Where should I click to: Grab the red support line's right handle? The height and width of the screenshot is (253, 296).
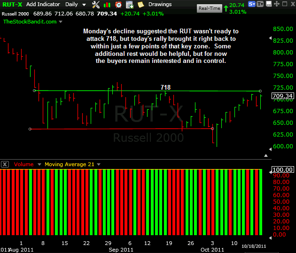212,129
